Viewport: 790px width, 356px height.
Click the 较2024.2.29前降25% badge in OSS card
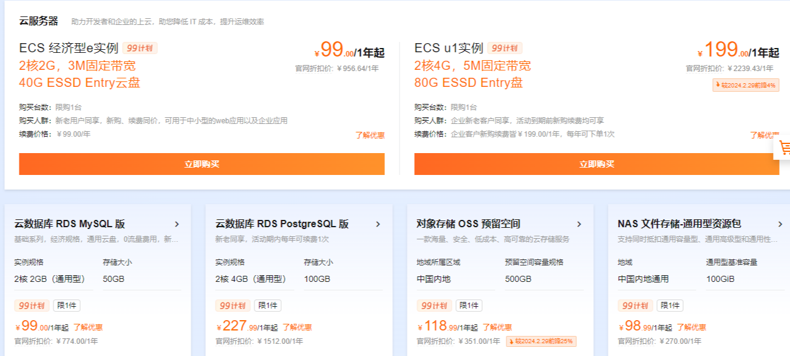[x=541, y=341]
